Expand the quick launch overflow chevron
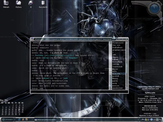 click(32, 120)
